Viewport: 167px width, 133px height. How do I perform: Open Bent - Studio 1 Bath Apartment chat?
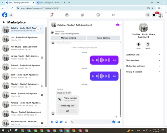coord(22,76)
